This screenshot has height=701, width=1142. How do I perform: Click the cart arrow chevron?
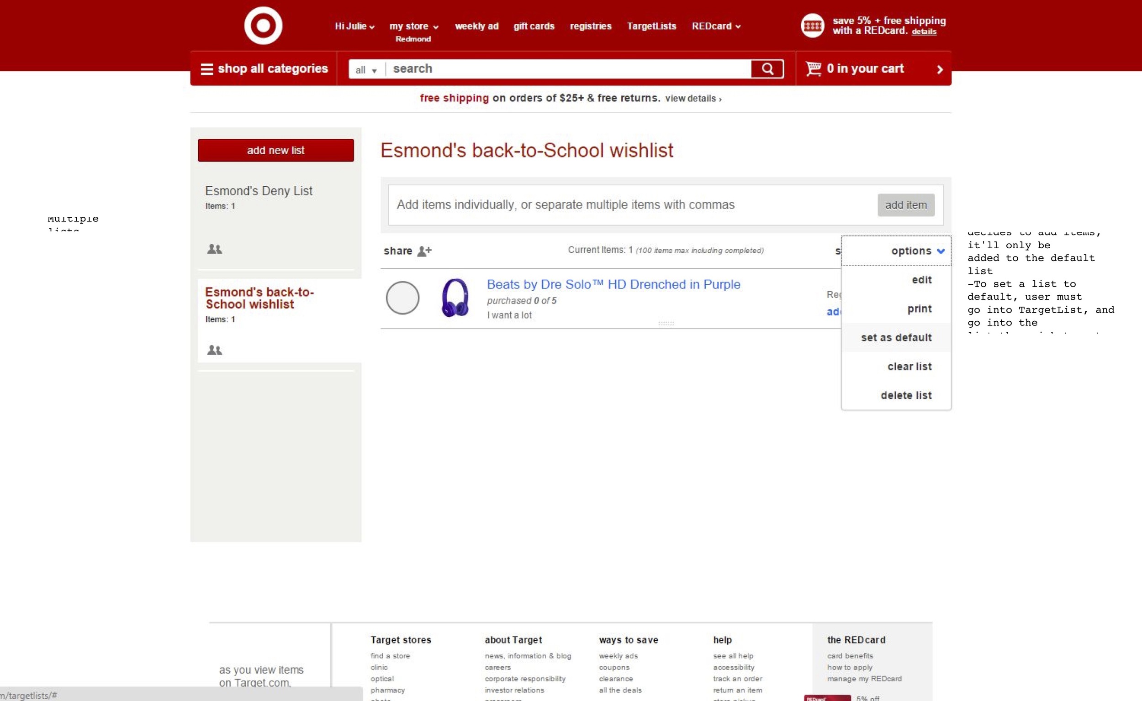(x=940, y=69)
